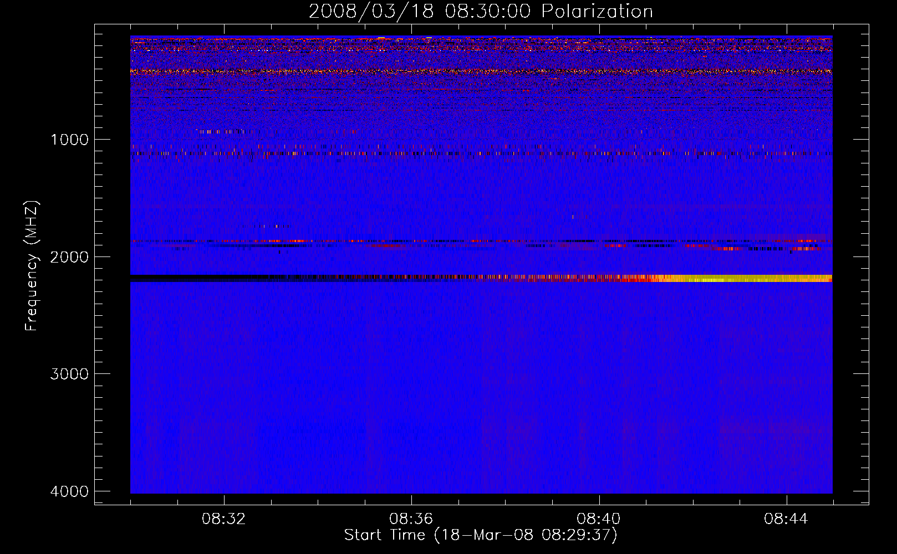Screen dimensions: 897x554
Task: Click the 1000 frequency tick label
Action: 70,140
